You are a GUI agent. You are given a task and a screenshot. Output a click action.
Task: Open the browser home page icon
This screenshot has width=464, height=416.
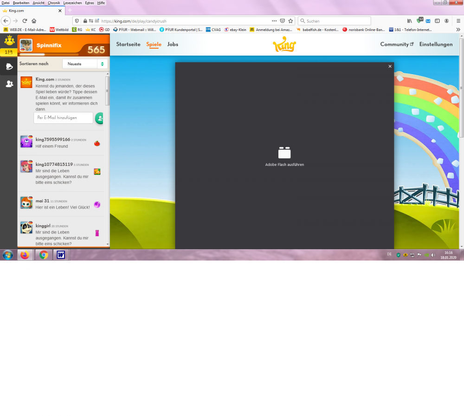pos(34,21)
